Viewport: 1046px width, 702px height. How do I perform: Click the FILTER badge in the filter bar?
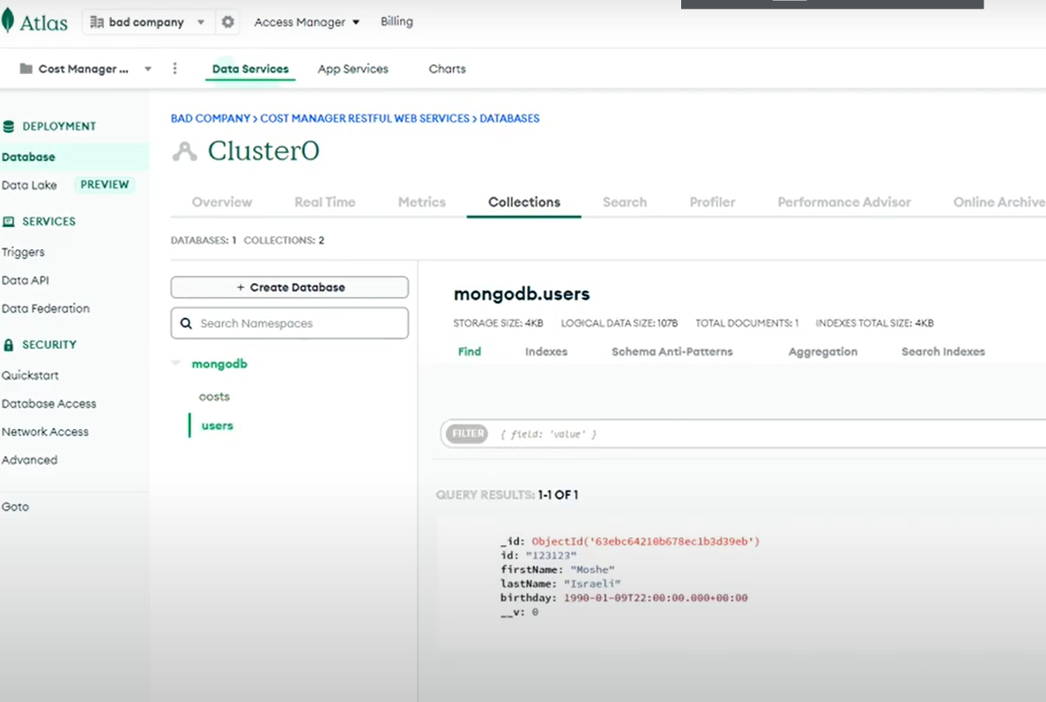coord(466,433)
